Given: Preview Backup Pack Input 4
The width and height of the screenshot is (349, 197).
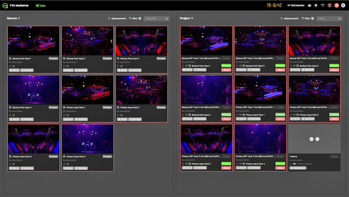Looking at the screenshot, I should coord(53,107).
